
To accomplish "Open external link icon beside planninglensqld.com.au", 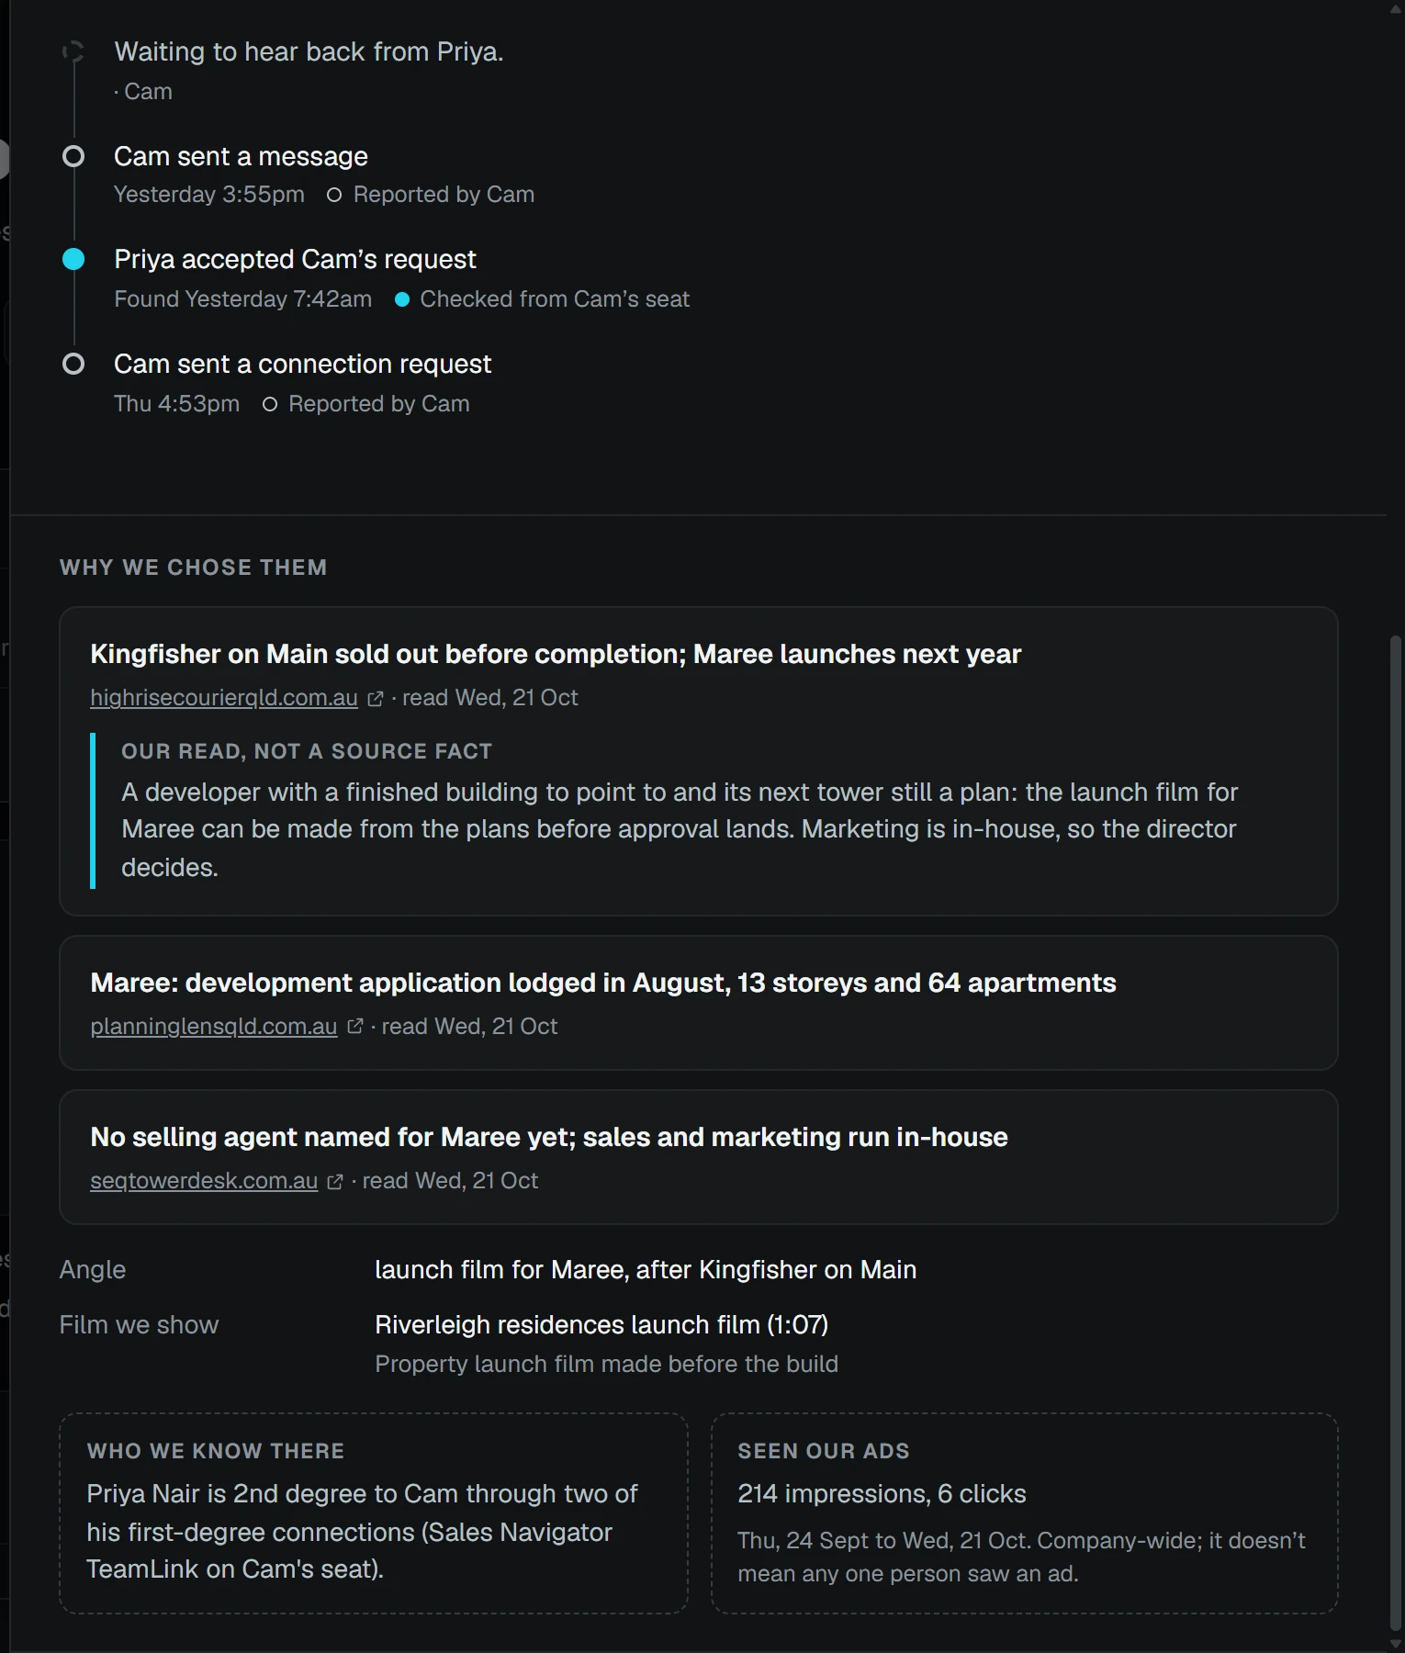I will [354, 1027].
